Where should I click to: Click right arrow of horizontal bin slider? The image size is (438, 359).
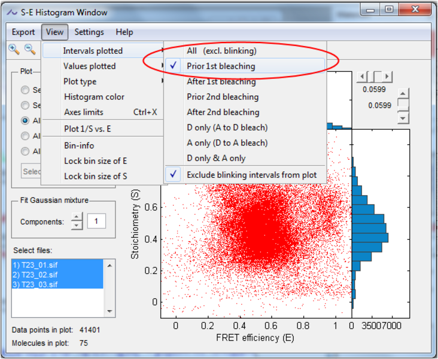point(388,77)
